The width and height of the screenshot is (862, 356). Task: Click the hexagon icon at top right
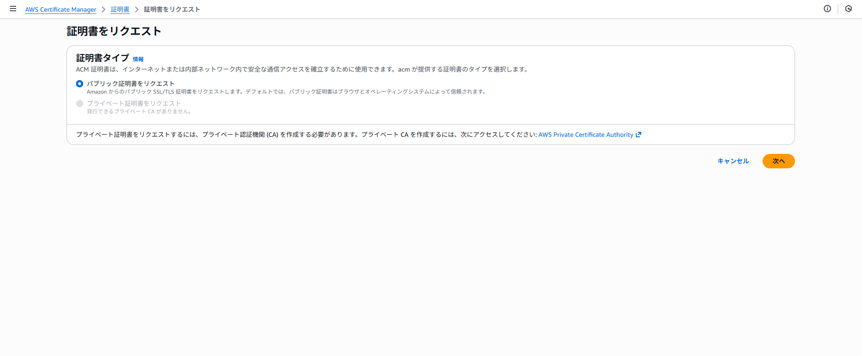[848, 9]
